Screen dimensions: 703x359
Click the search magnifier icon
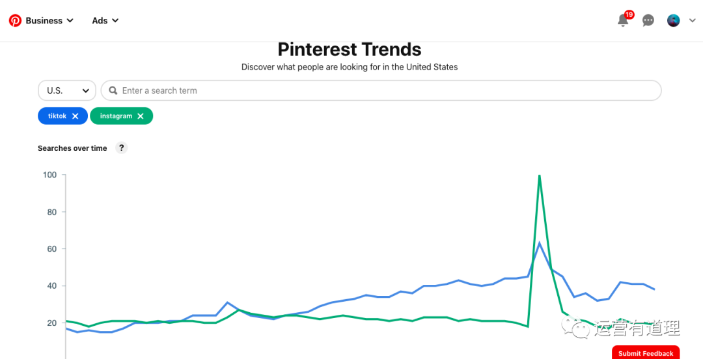coord(113,91)
